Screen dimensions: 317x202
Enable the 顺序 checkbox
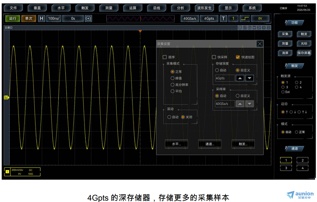click(164, 57)
